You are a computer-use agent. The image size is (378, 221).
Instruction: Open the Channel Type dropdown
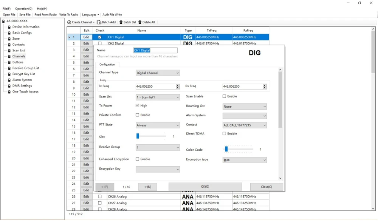tap(158, 73)
